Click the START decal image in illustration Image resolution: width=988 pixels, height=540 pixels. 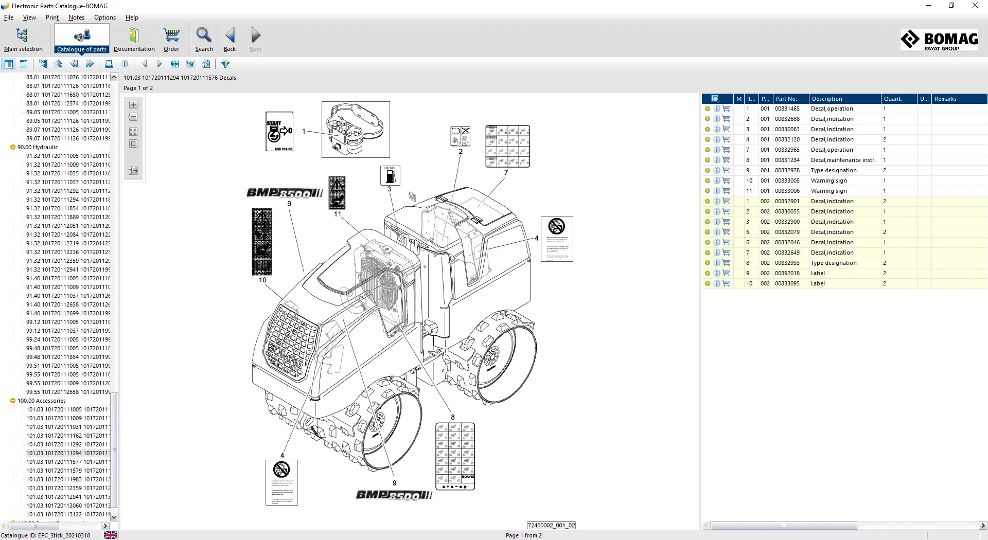pyautogui.click(x=279, y=132)
